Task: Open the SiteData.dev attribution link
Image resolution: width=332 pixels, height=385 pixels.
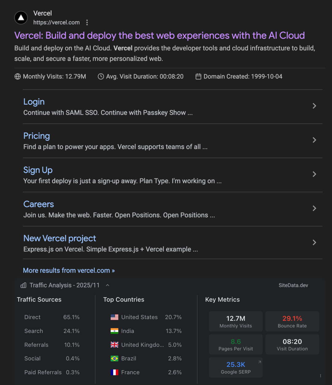Action: pos(293,285)
